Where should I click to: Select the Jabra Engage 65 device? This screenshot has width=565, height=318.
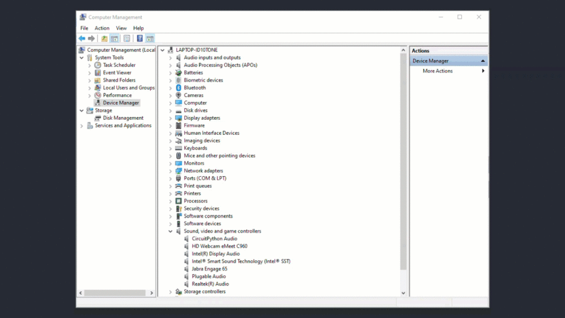point(209,269)
